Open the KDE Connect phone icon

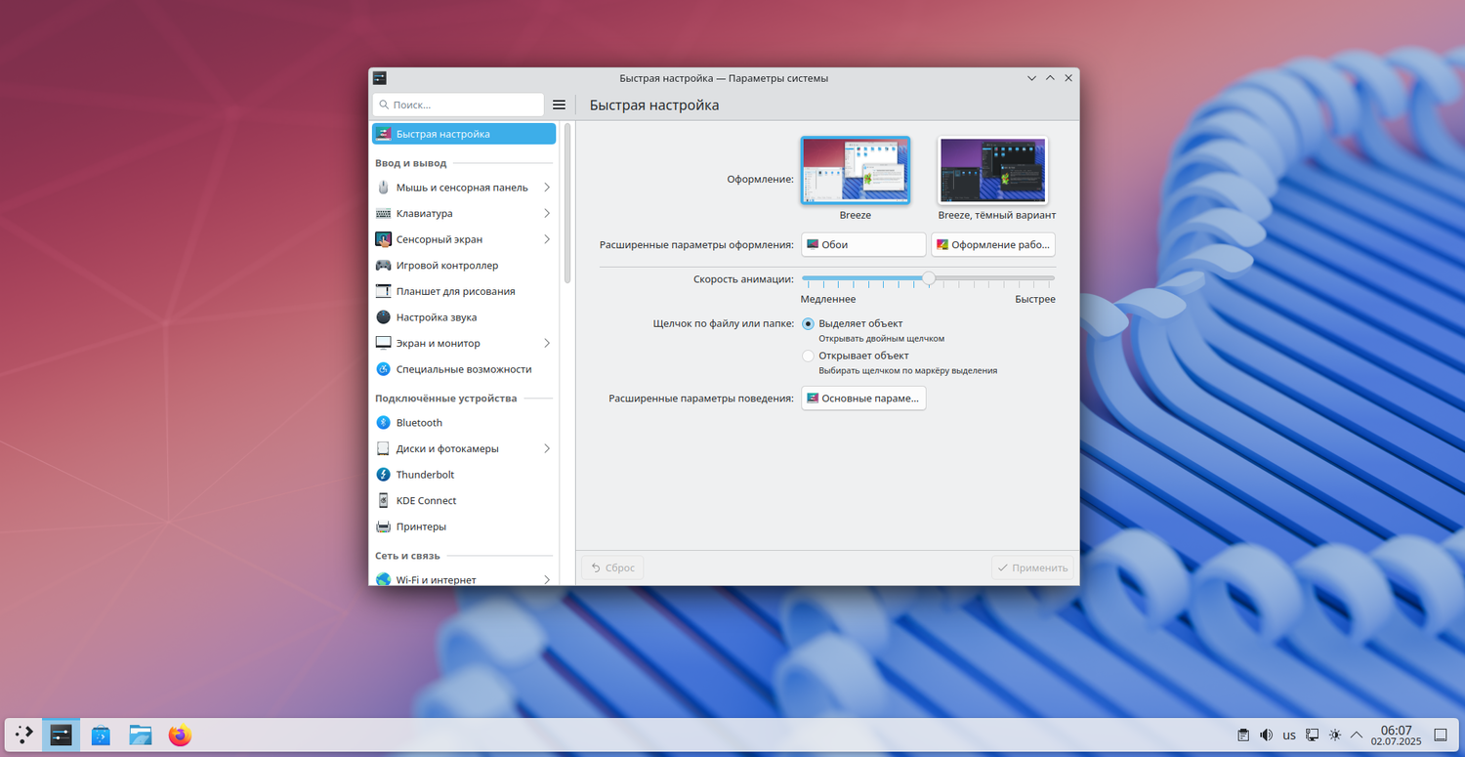tap(384, 501)
